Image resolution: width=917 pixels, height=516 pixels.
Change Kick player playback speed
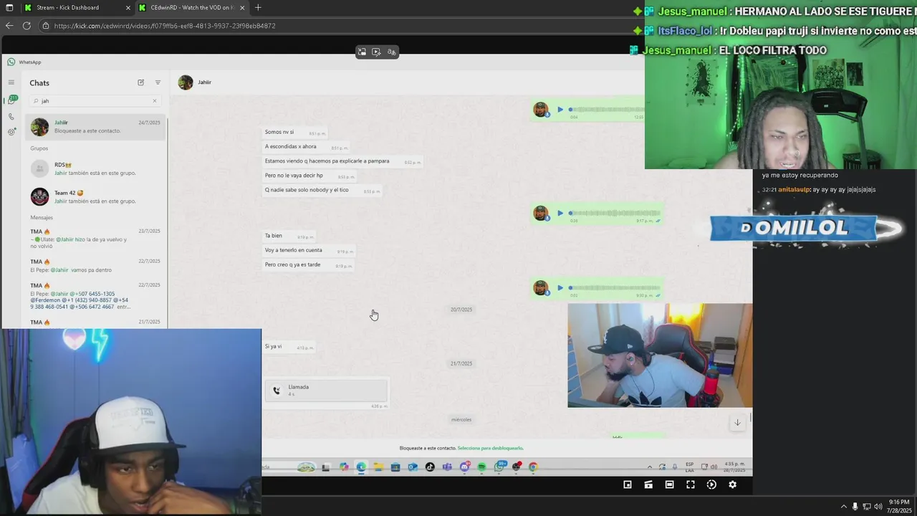click(711, 484)
